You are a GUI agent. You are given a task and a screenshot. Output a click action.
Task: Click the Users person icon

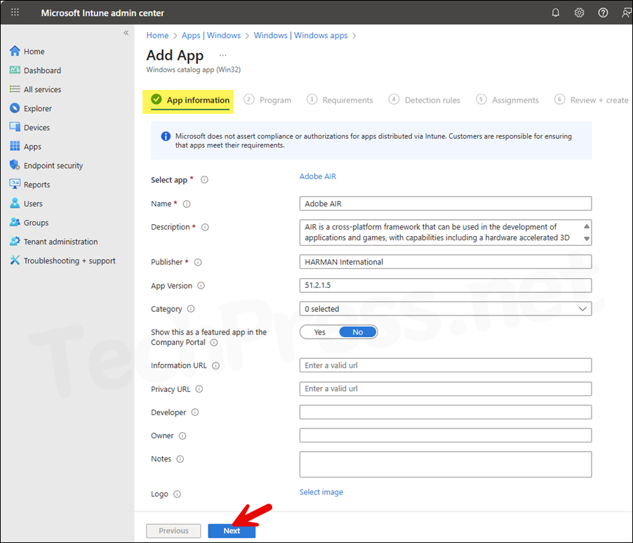click(x=15, y=203)
